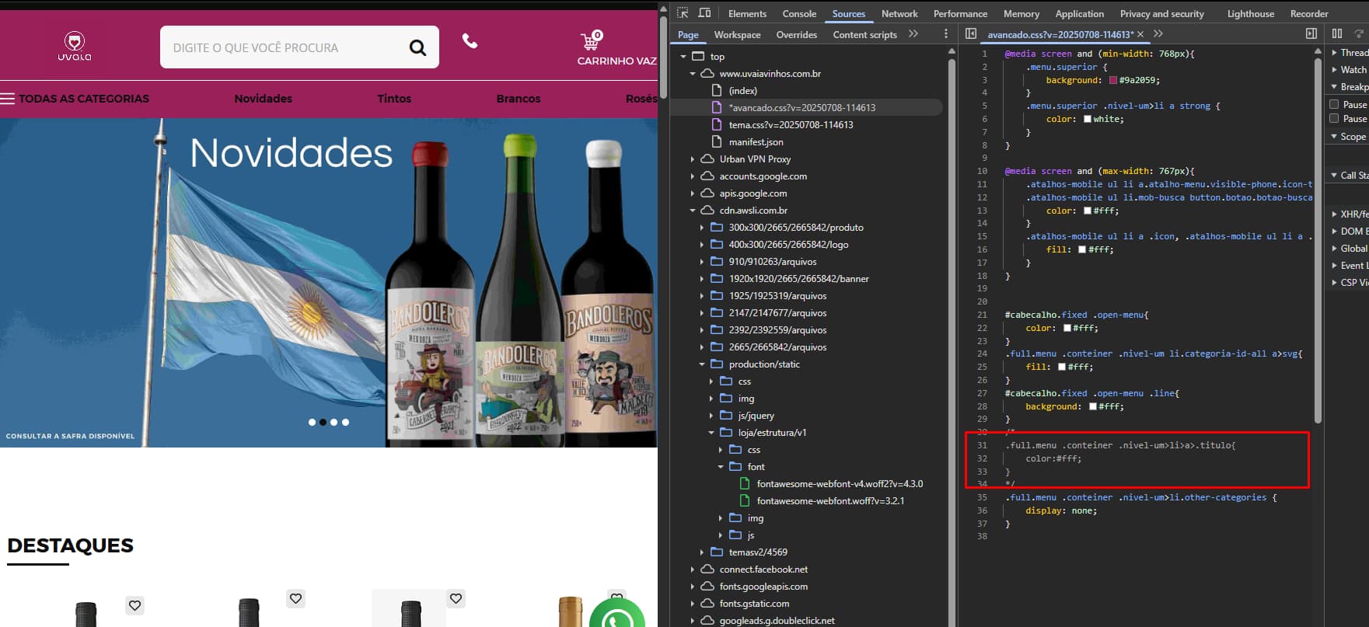
Task: Show more navigator tabs chevron
Action: 913,34
